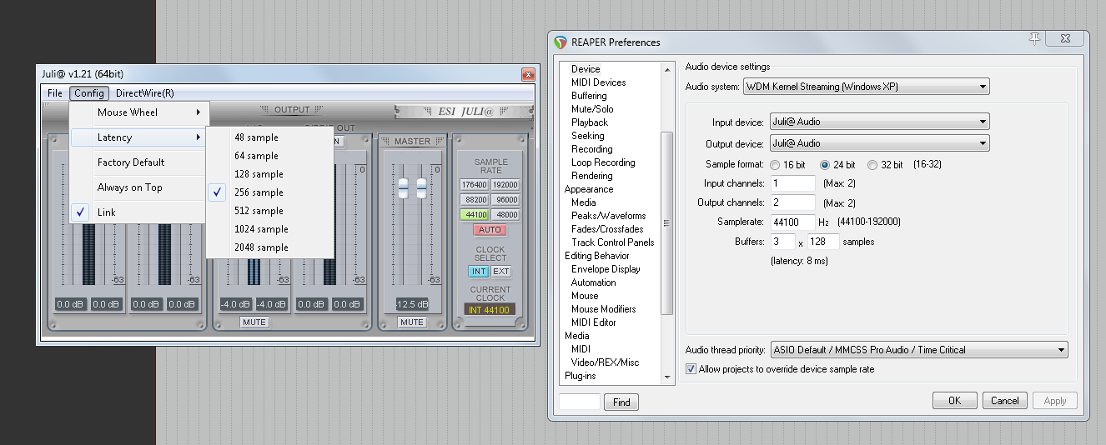
Task: Click the Apply button
Action: 1055,401
